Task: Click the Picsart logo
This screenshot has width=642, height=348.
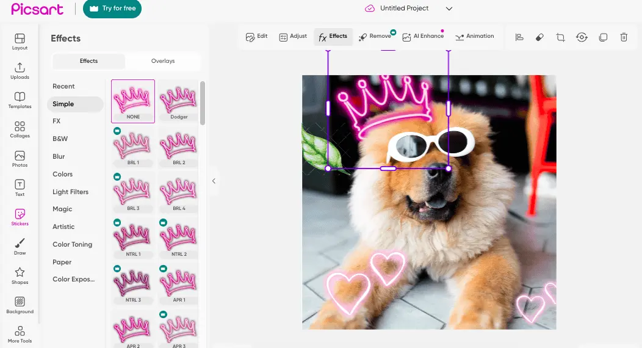Action: coord(37,9)
